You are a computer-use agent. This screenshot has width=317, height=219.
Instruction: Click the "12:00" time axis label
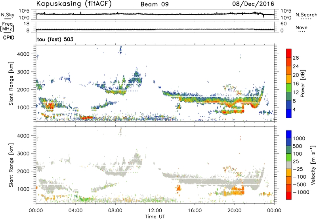[155, 211]
